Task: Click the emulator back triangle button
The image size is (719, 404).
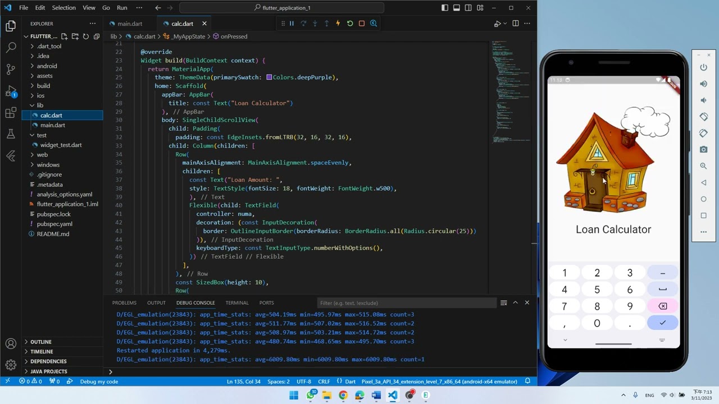Action: [703, 182]
